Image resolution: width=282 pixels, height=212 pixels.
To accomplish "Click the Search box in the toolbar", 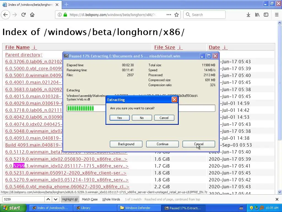I will 205,15.
